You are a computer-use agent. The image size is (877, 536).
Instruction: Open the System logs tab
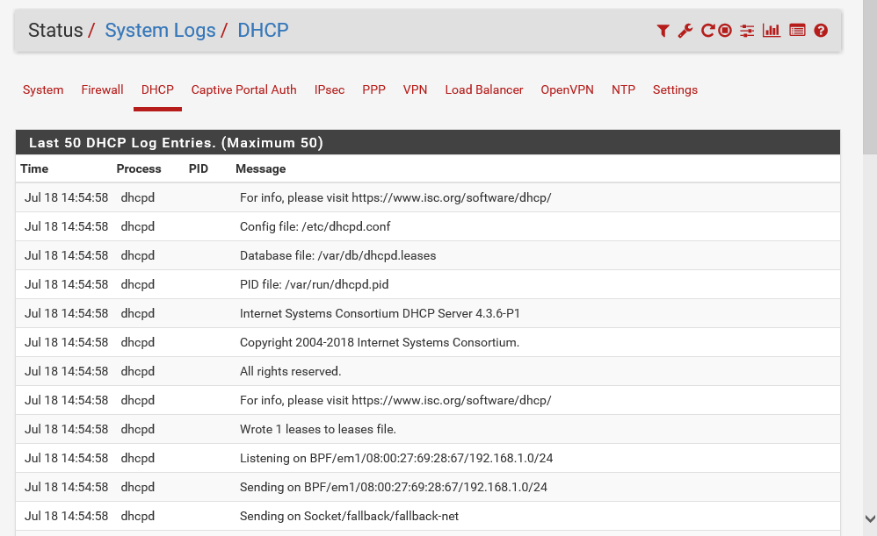click(43, 89)
